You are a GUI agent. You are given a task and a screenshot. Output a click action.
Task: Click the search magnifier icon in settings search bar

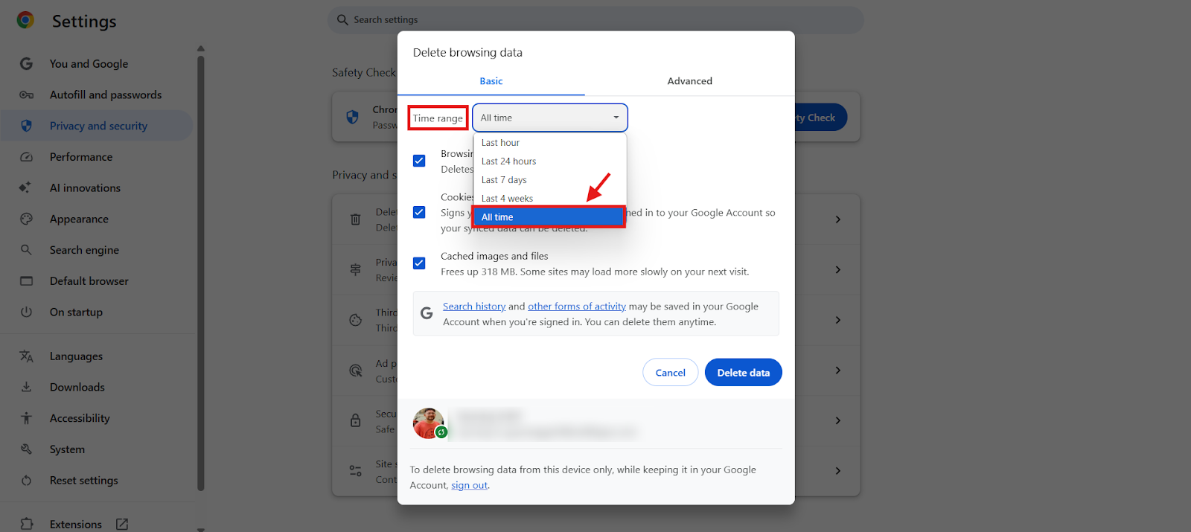click(342, 20)
